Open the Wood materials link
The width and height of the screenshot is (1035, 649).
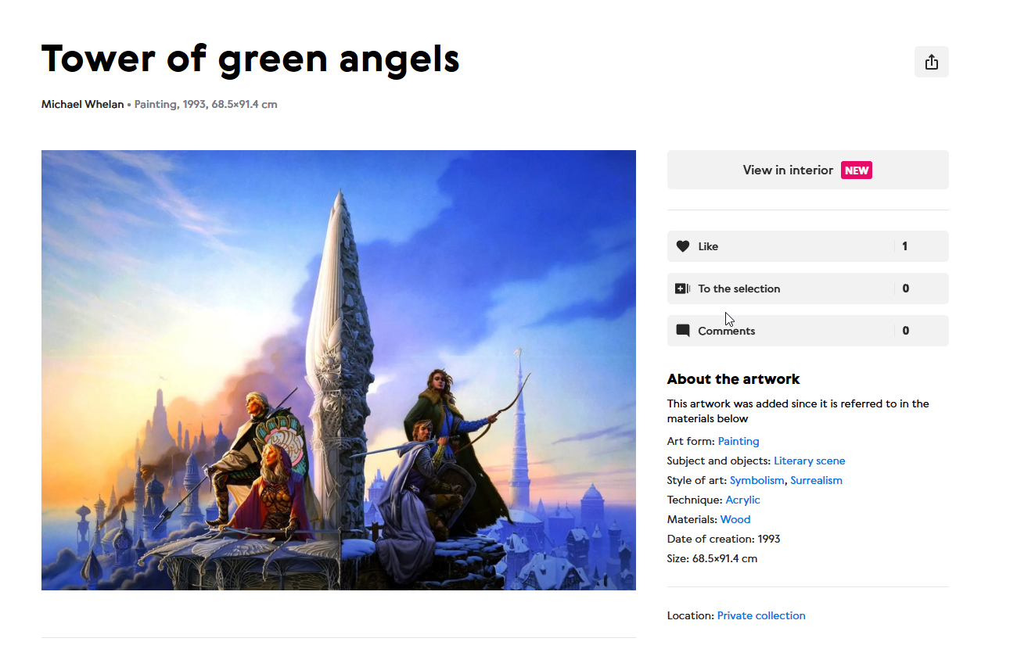pyautogui.click(x=735, y=519)
